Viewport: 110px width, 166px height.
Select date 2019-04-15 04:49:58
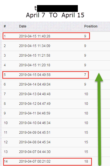pyautogui.click(x=35, y=75)
